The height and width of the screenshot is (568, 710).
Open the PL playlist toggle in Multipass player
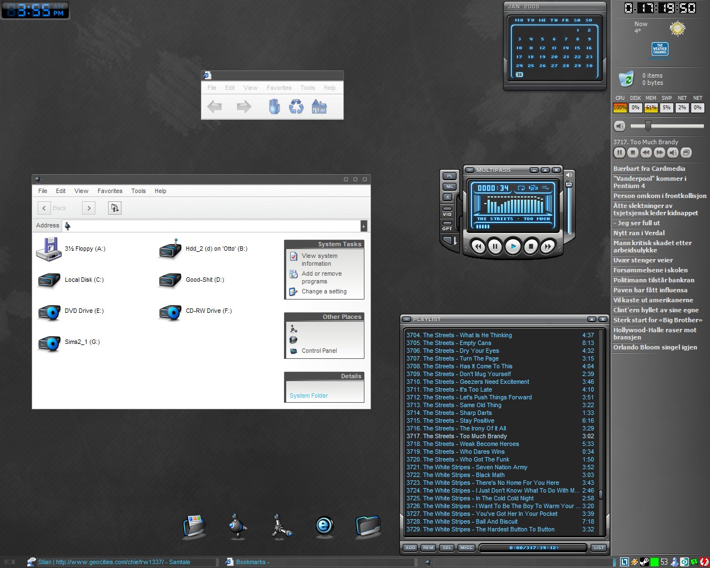pyautogui.click(x=449, y=176)
